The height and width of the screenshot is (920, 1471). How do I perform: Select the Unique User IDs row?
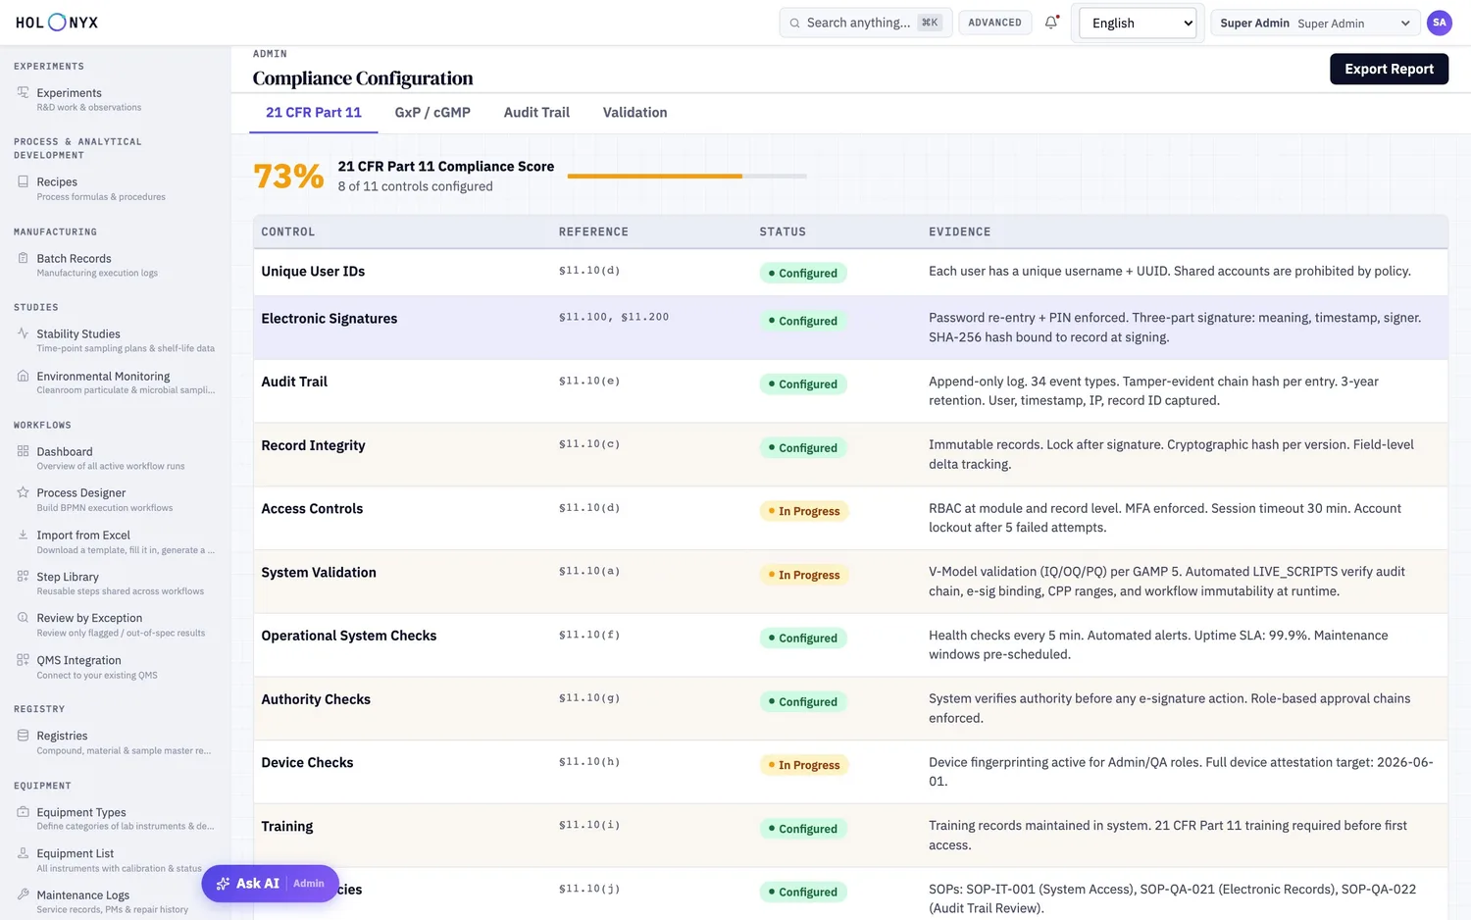(x=850, y=272)
